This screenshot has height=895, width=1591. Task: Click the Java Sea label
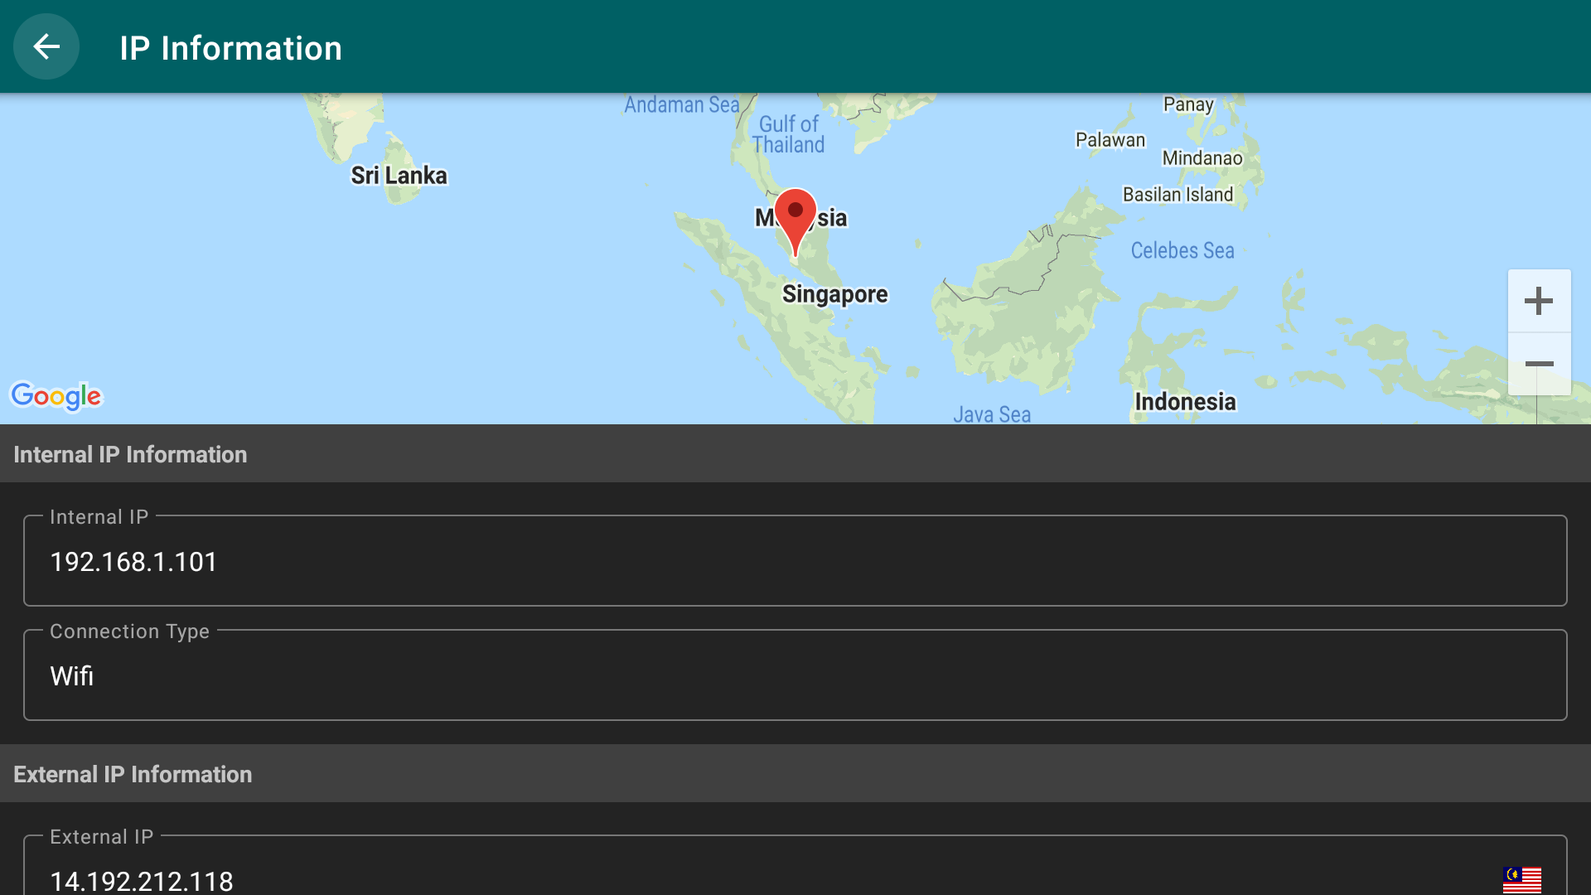[991, 414]
